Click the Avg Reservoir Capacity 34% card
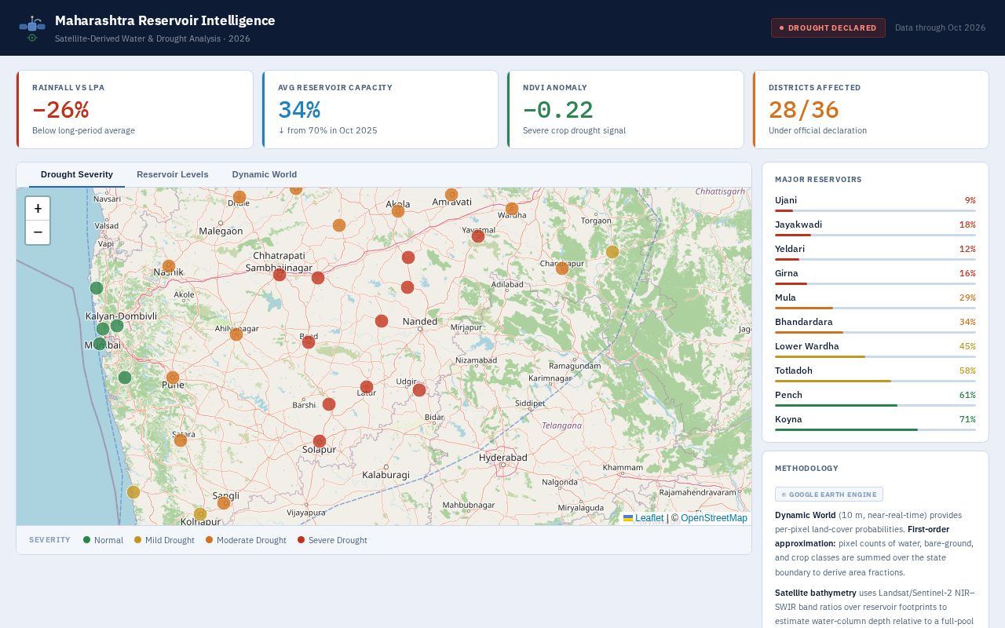 tap(380, 109)
